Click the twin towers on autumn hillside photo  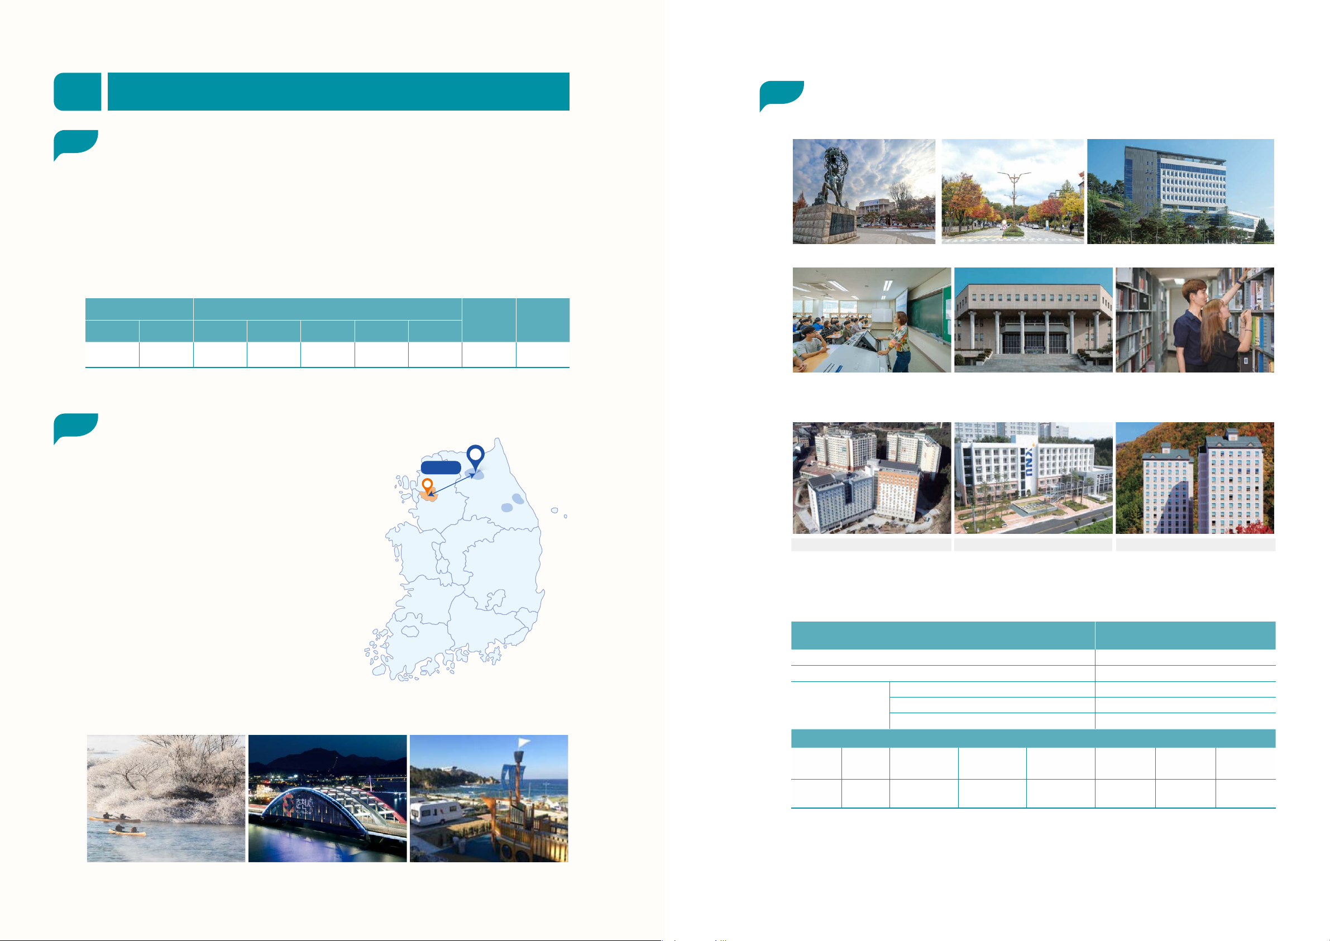tap(1194, 478)
